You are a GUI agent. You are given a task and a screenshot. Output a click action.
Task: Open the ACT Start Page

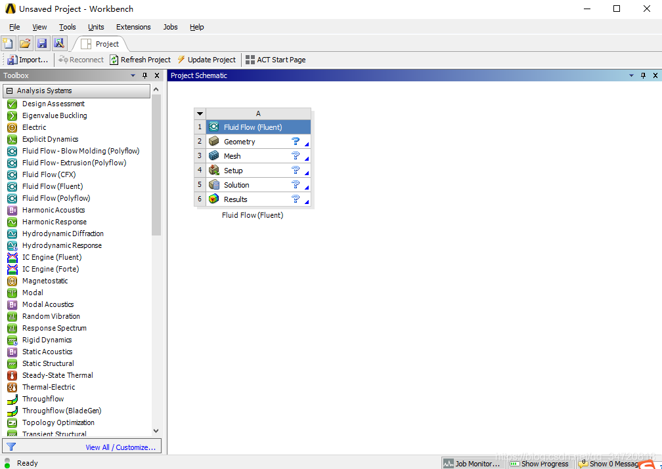tap(275, 60)
